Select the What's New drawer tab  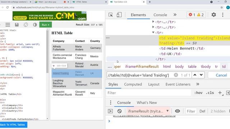(x=147, y=103)
